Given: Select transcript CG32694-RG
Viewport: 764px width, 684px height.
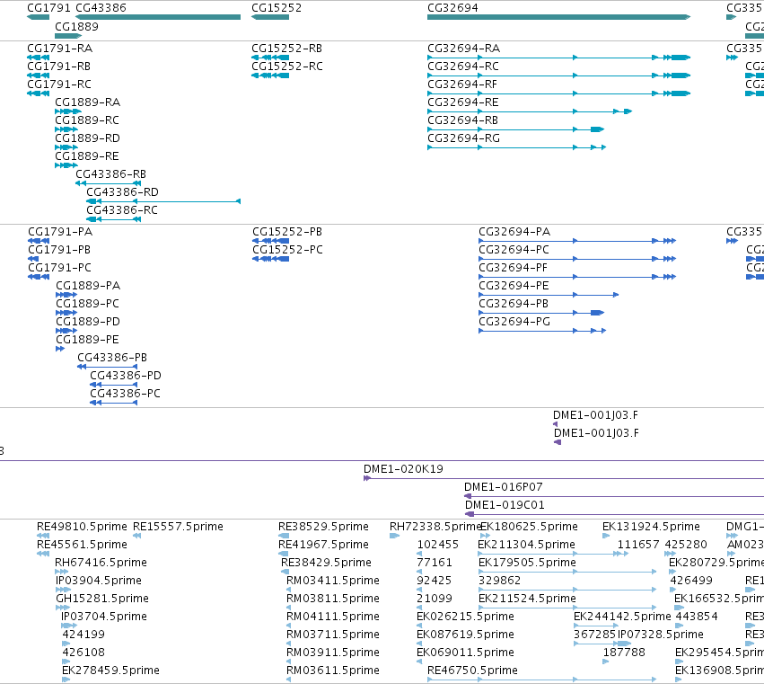Looking at the screenshot, I should [x=463, y=138].
